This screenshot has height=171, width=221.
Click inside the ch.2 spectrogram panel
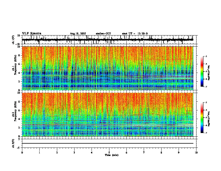click(108, 115)
